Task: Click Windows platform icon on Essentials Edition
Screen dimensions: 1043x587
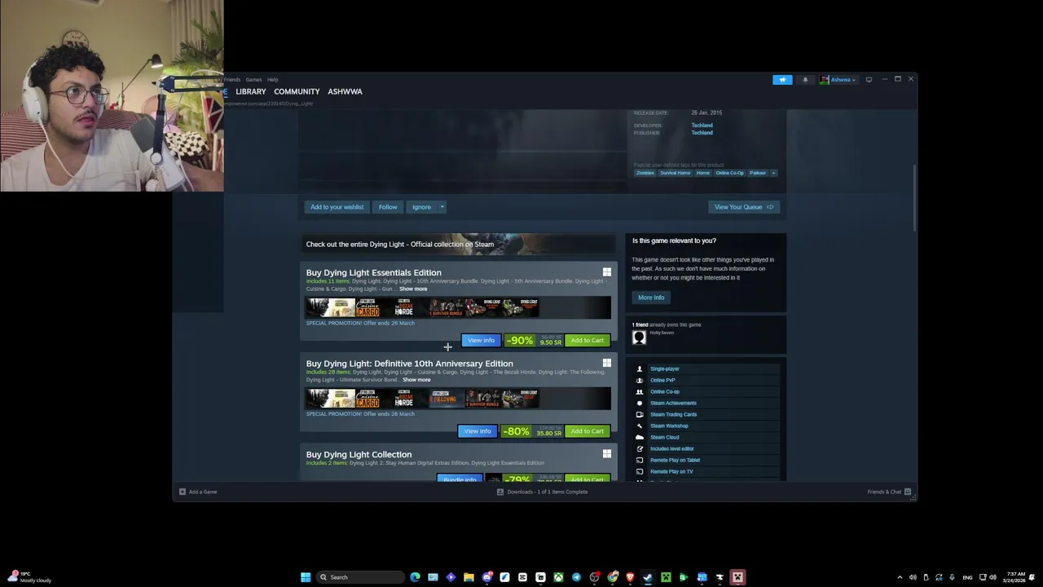Action: coord(606,272)
